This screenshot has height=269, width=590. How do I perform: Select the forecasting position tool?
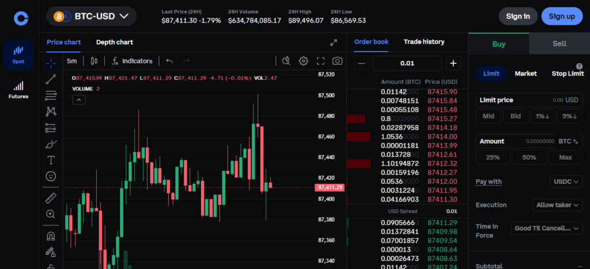coord(51,128)
